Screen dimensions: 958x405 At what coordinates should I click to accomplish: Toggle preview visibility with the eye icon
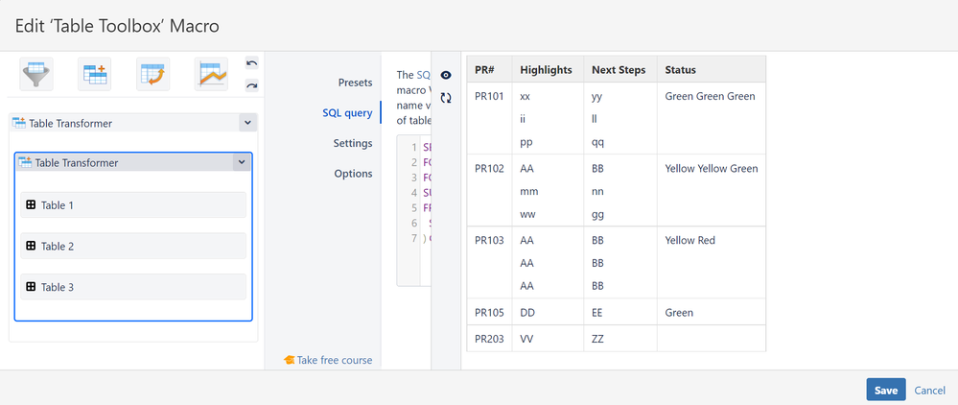[446, 75]
